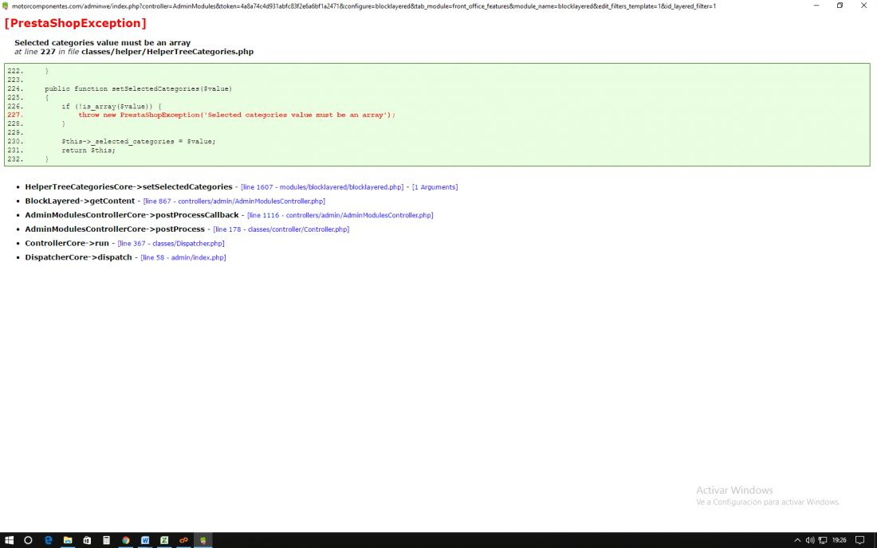Open link line 58 admin/index.php
Viewport: 877px width, 548px height.
point(183,257)
